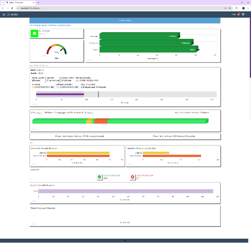Viewport: 251px width, 243px height.
Task: Click the browser reload button
Action: point(12,8)
